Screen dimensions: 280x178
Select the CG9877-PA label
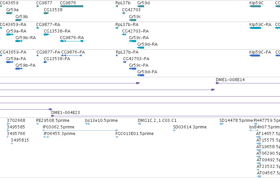(x=48, y=52)
